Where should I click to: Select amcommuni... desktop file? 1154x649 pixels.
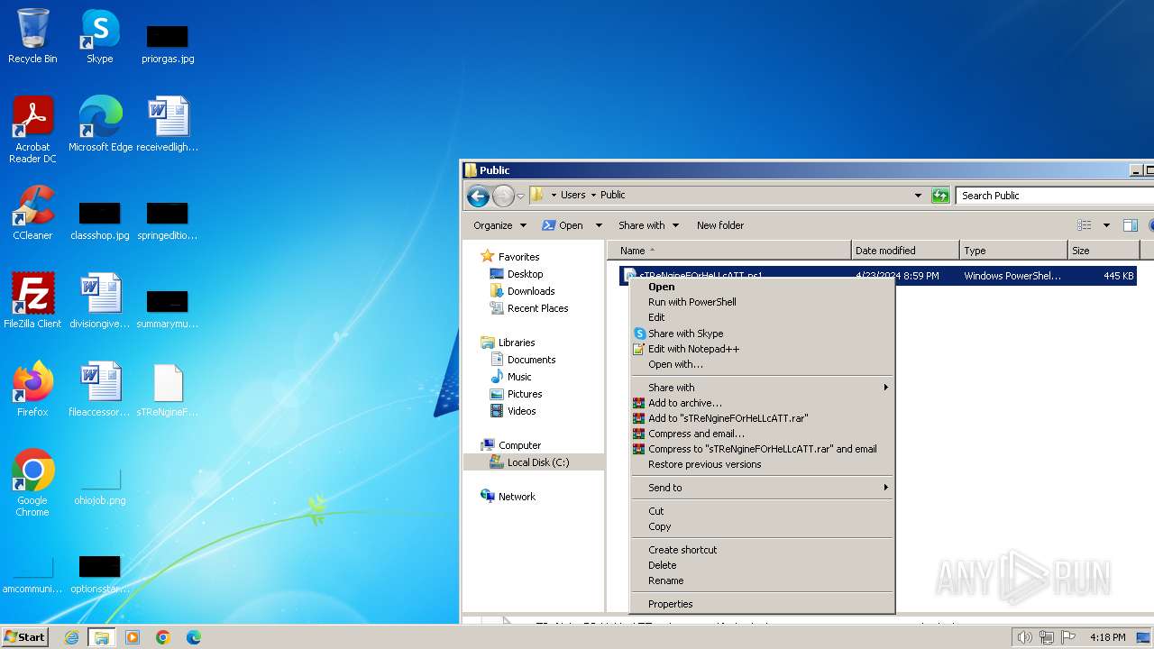point(32,576)
